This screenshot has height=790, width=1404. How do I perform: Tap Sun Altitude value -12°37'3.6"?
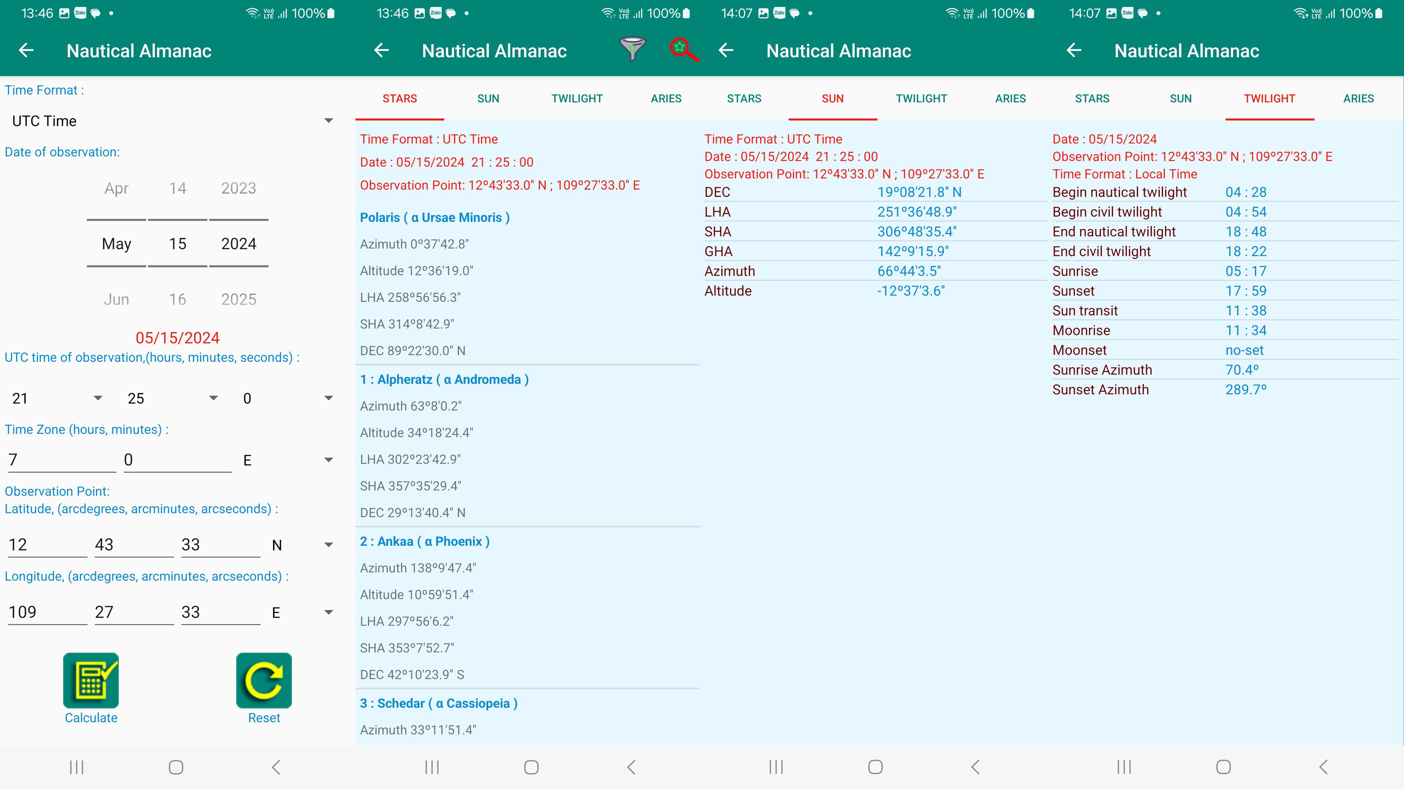pos(911,291)
